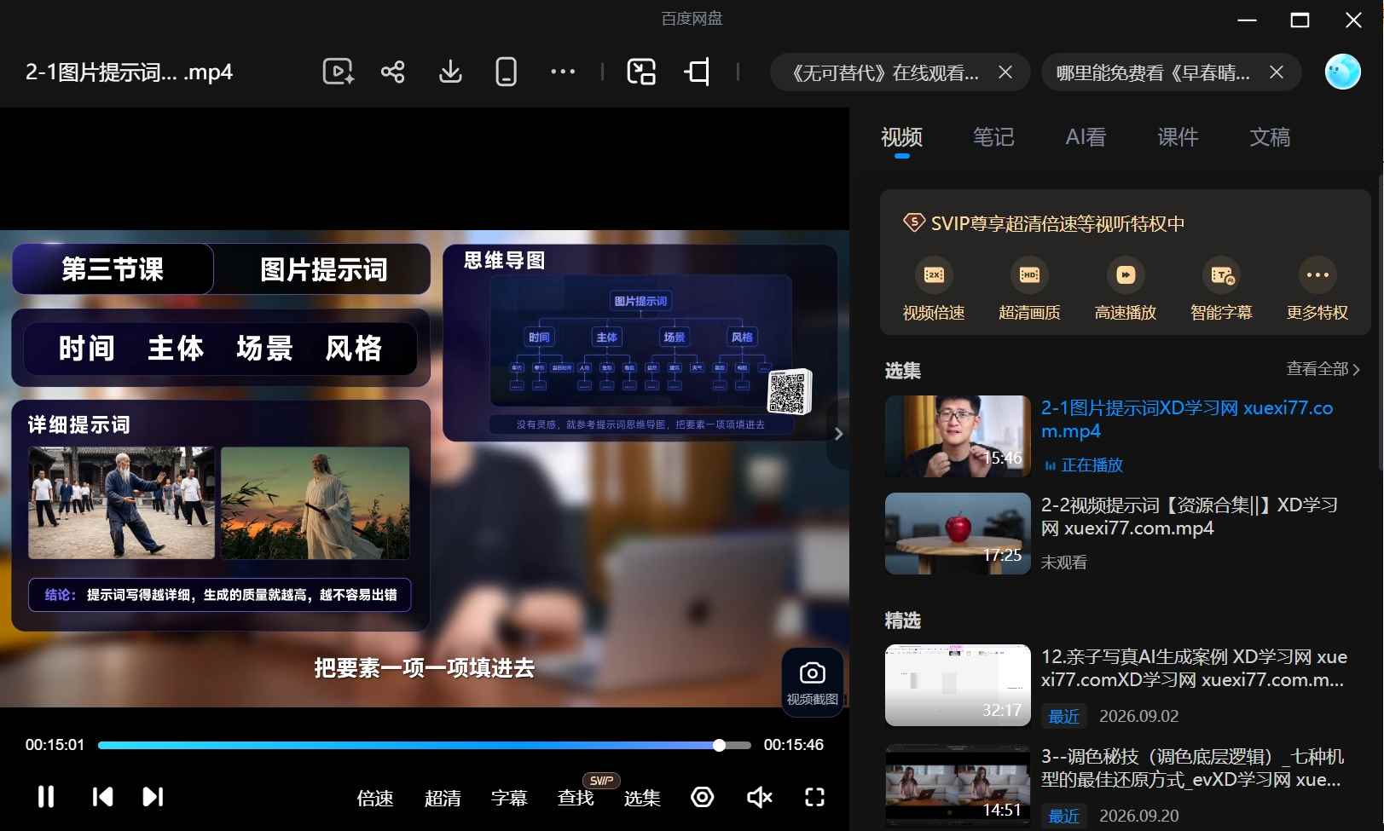Screen dimensions: 1384x831
Task: Open send-to-phone icon in top toolbar
Action: (507, 72)
